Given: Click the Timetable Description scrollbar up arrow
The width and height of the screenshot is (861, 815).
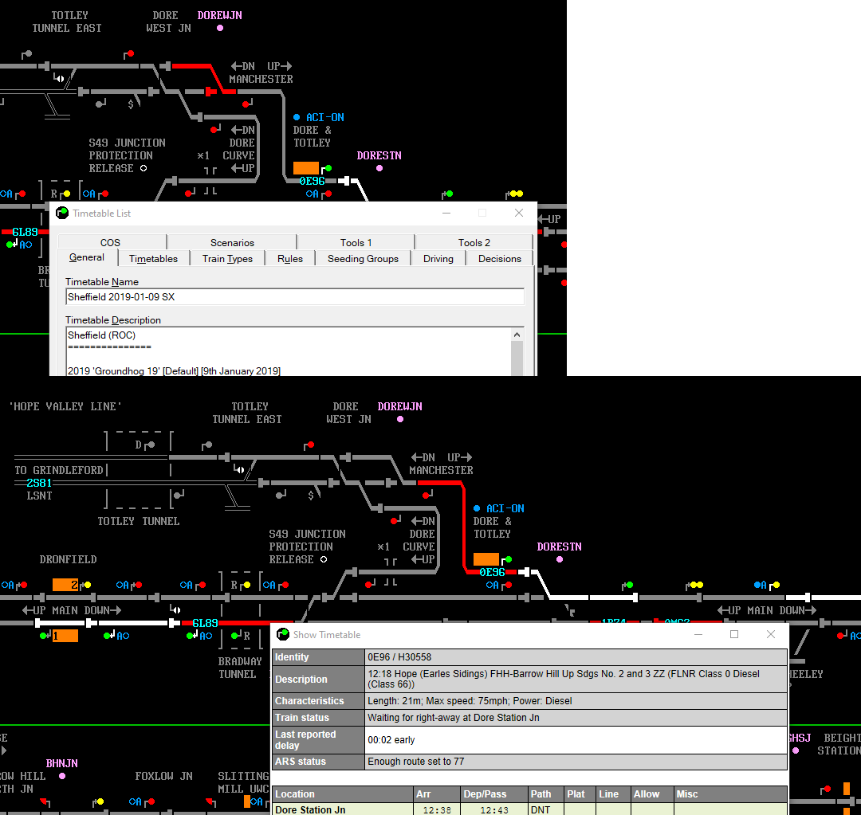Looking at the screenshot, I should (x=517, y=335).
